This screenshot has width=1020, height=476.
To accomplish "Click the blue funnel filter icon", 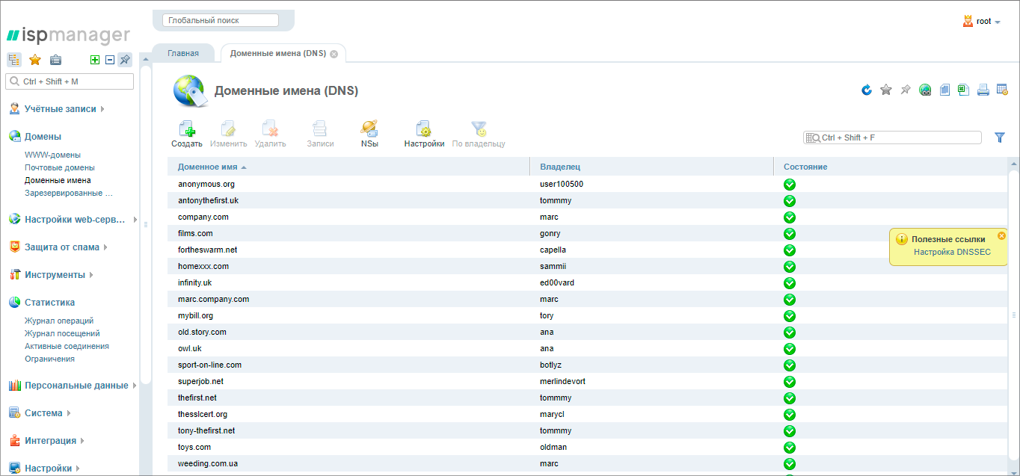I will 1000,137.
